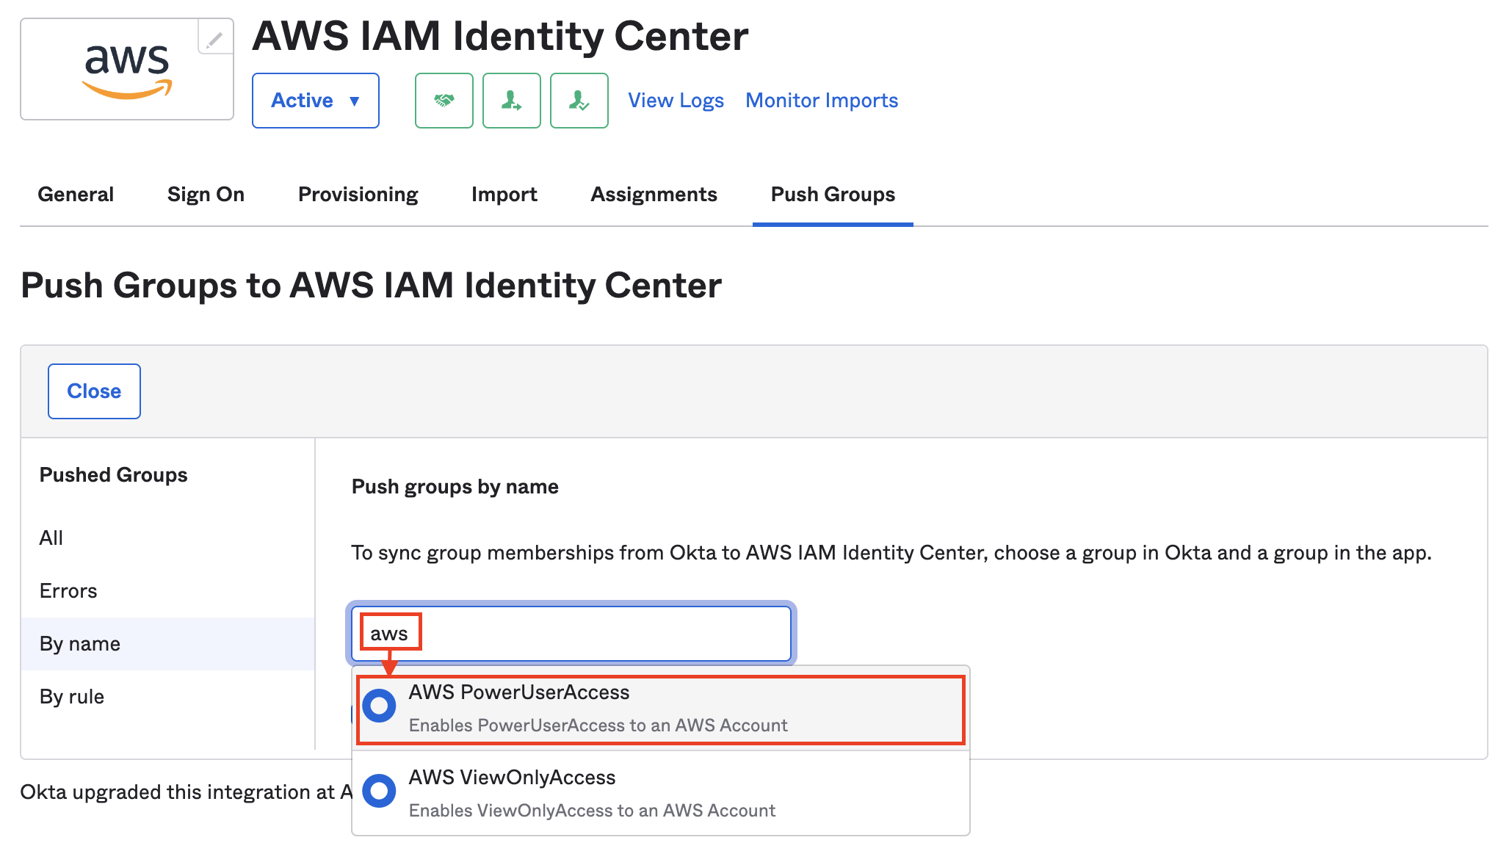Click the Close button
This screenshot has height=865, width=1498.
pyautogui.click(x=94, y=391)
